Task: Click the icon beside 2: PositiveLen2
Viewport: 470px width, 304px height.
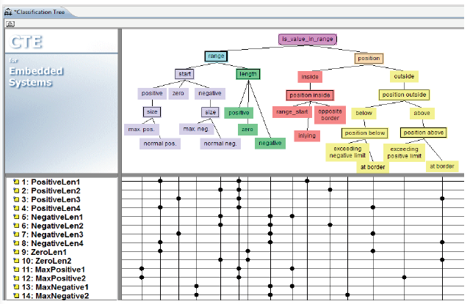Action: [x=16, y=190]
